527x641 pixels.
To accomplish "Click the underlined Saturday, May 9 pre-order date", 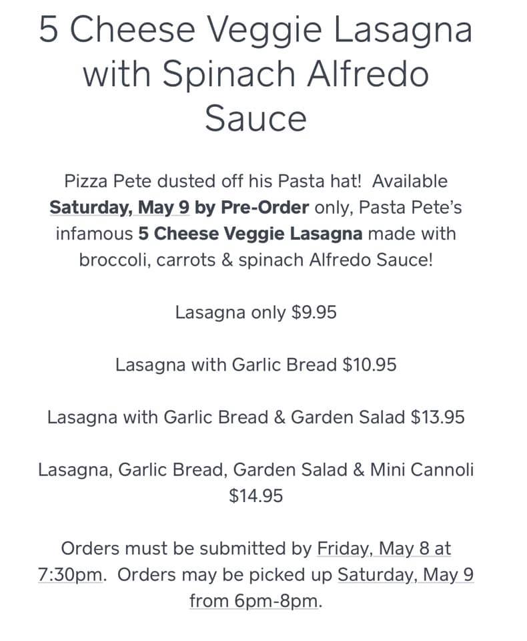I will click(x=119, y=207).
